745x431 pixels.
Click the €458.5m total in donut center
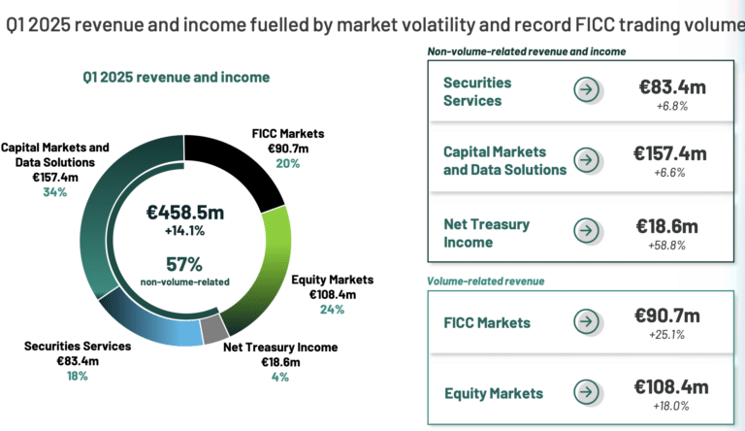point(185,213)
